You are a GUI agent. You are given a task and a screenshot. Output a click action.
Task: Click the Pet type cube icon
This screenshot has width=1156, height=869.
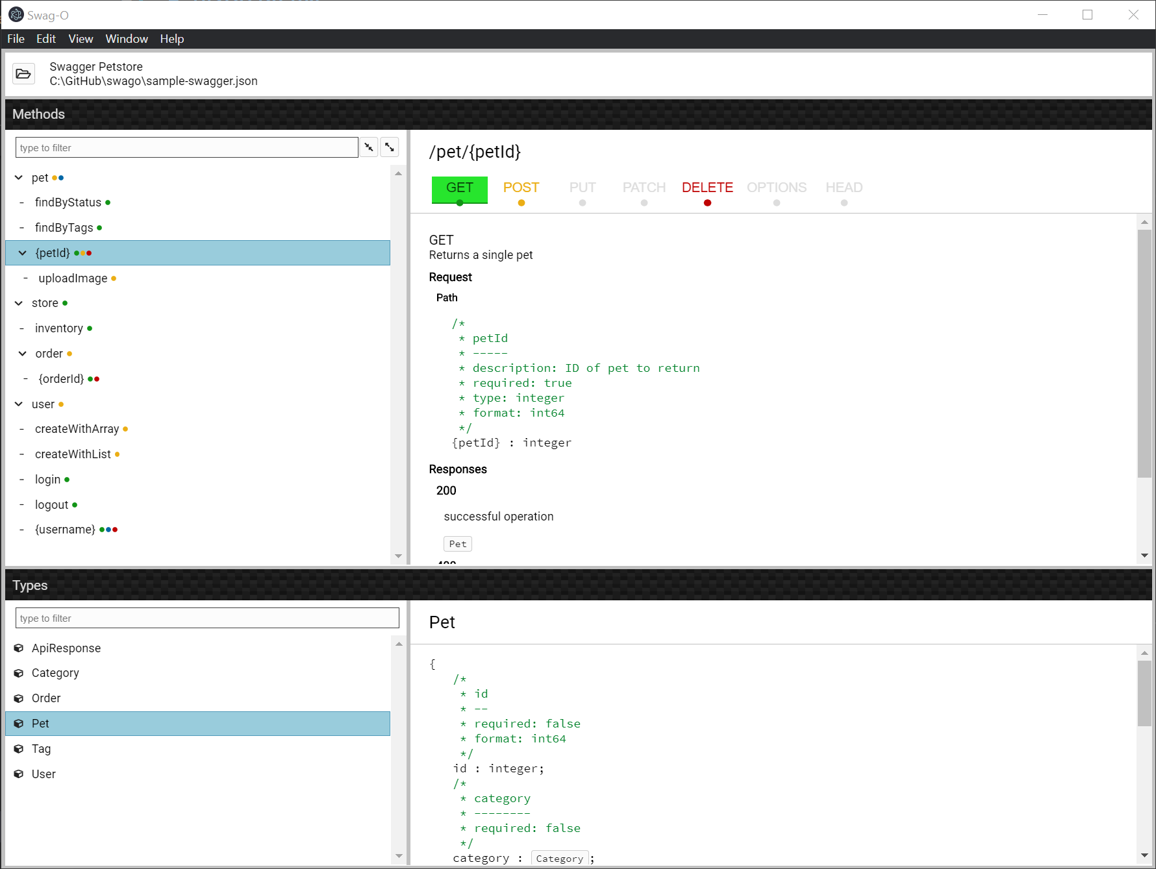(x=19, y=724)
